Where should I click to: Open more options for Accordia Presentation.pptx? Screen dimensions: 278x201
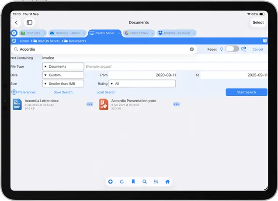point(176,104)
